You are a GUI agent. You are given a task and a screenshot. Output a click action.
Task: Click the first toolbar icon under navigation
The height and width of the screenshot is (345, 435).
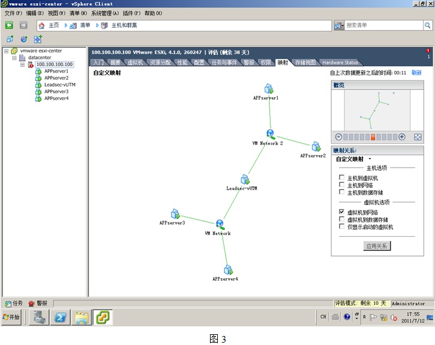click(x=10, y=39)
